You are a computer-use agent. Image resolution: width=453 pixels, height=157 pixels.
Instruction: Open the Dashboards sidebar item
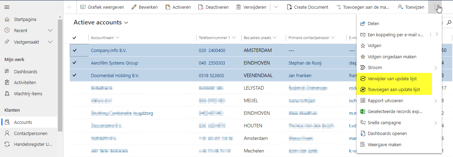[25, 72]
